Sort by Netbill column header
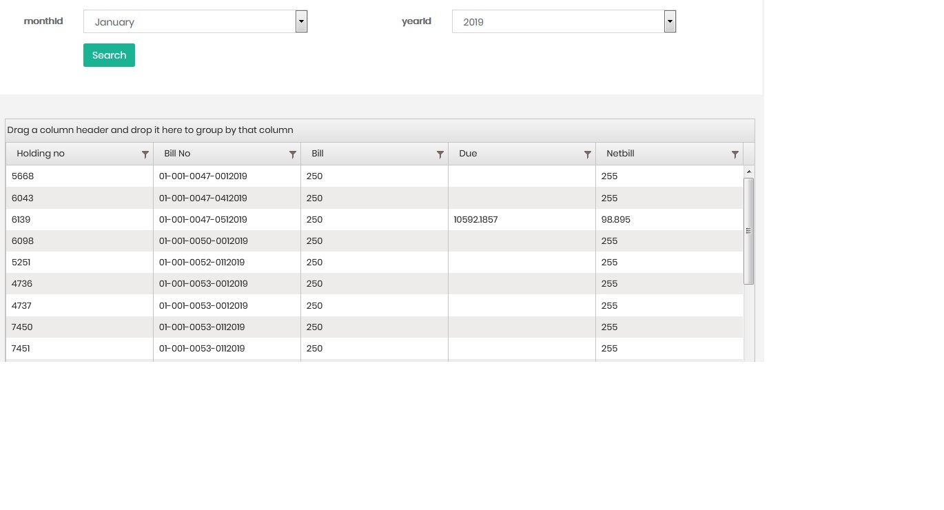The height and width of the screenshot is (510, 944). tap(620, 154)
